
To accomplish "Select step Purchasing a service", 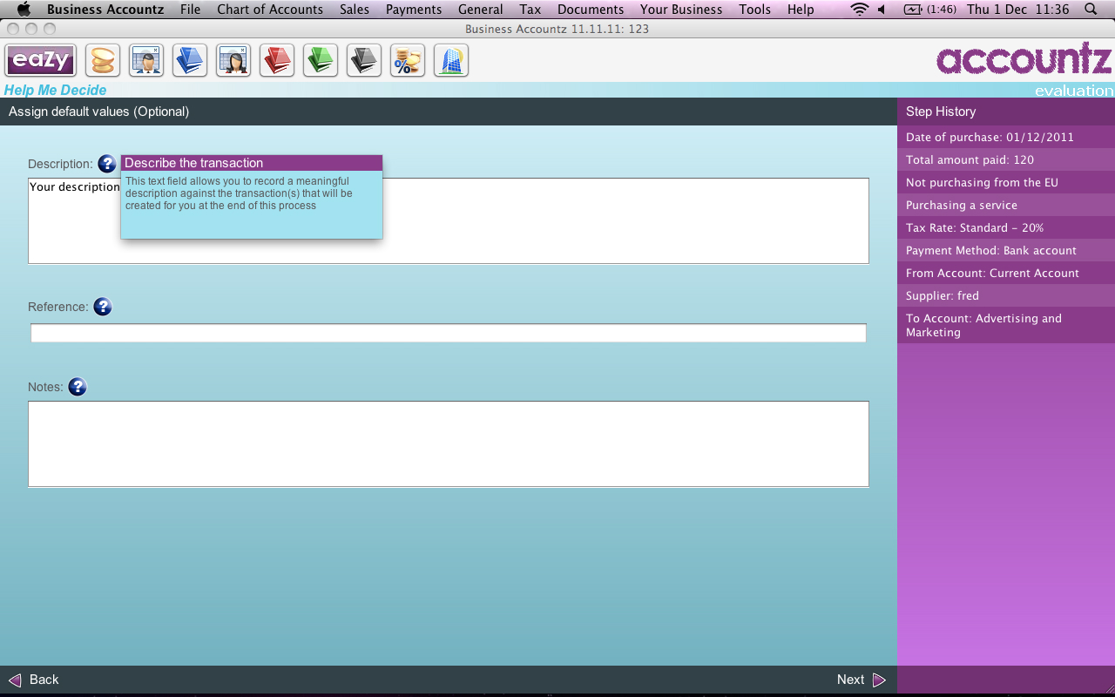I will tap(1006, 205).
